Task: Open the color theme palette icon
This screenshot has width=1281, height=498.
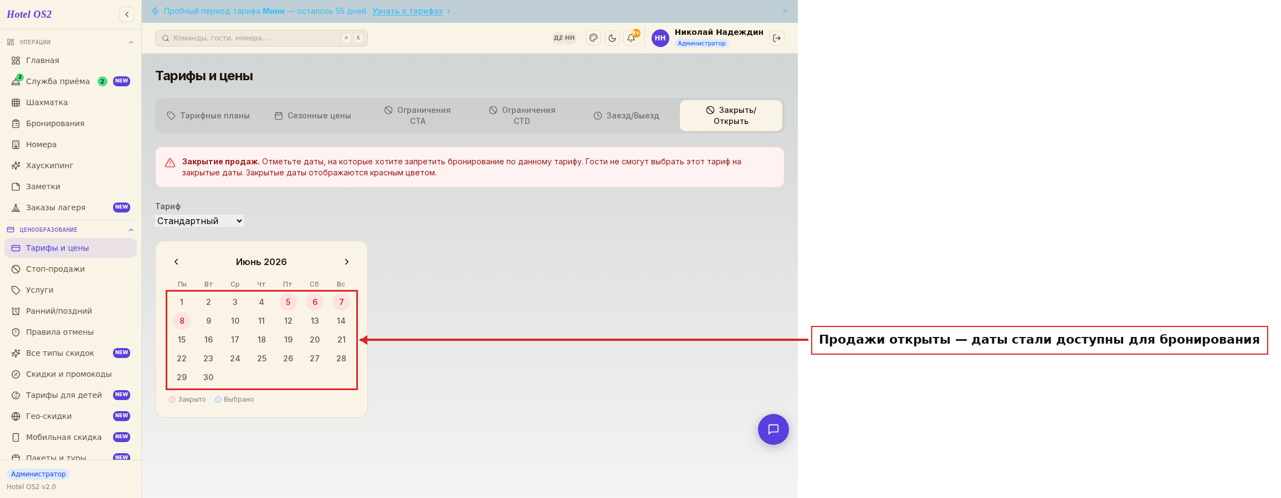Action: (593, 38)
